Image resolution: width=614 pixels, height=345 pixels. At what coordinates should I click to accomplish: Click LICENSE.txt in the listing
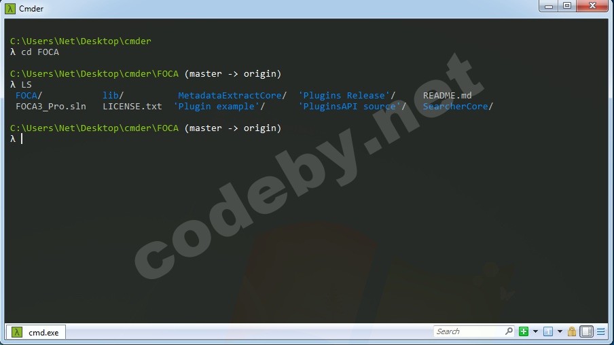(132, 107)
